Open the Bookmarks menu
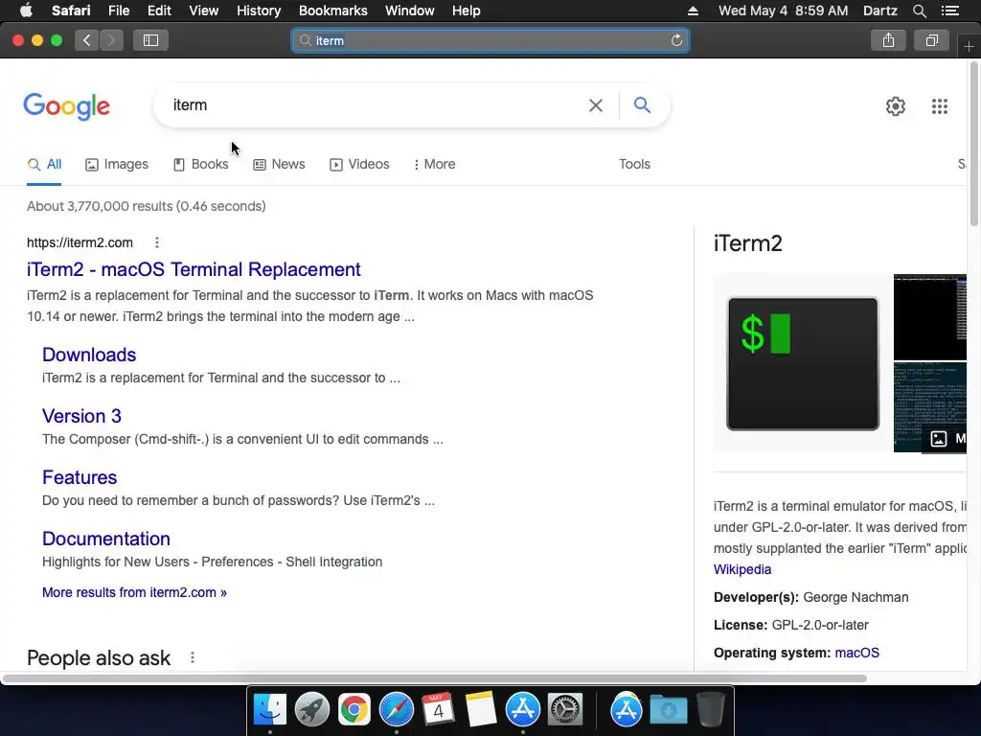 (x=332, y=11)
